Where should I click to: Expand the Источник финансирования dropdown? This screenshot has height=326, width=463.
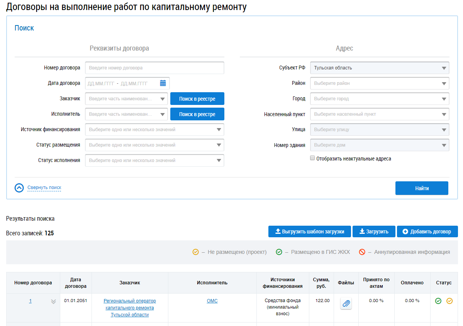point(154,130)
